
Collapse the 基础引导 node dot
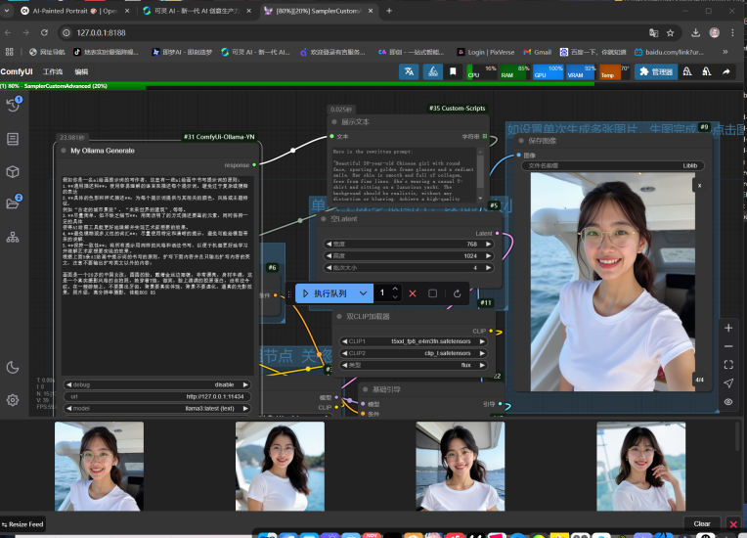(x=366, y=389)
